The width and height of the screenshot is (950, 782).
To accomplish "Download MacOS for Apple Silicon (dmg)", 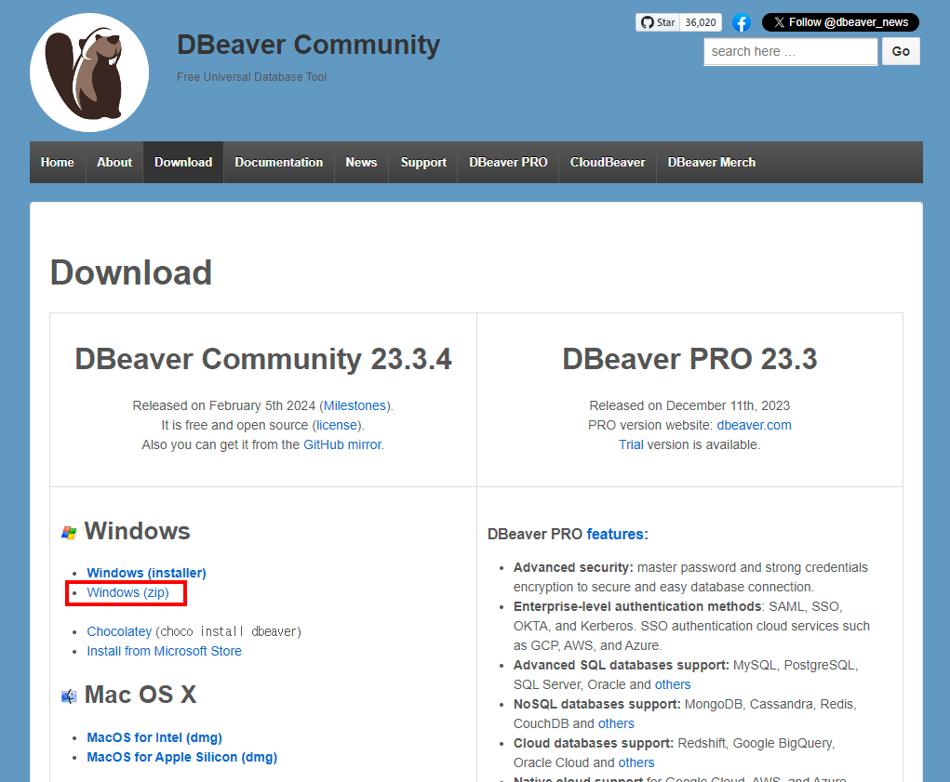I will tap(181, 757).
